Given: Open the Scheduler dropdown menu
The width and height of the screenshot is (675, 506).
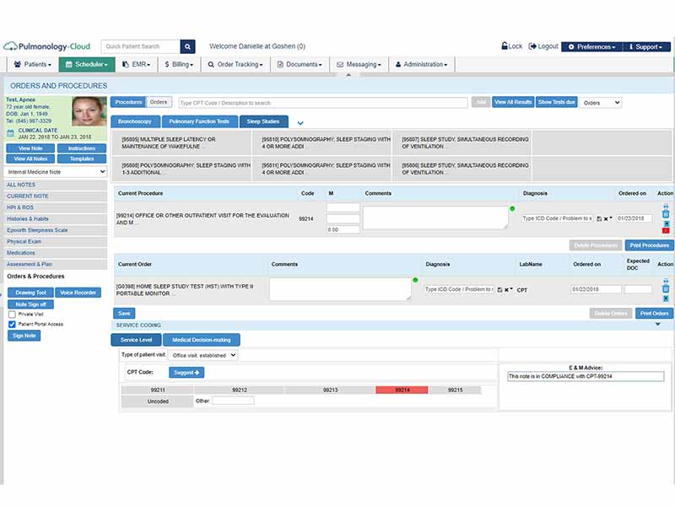Looking at the screenshot, I should coord(87,65).
